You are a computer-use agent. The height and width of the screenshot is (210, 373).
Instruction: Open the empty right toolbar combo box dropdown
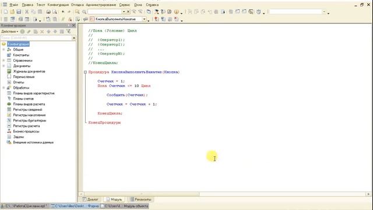coord(324,12)
